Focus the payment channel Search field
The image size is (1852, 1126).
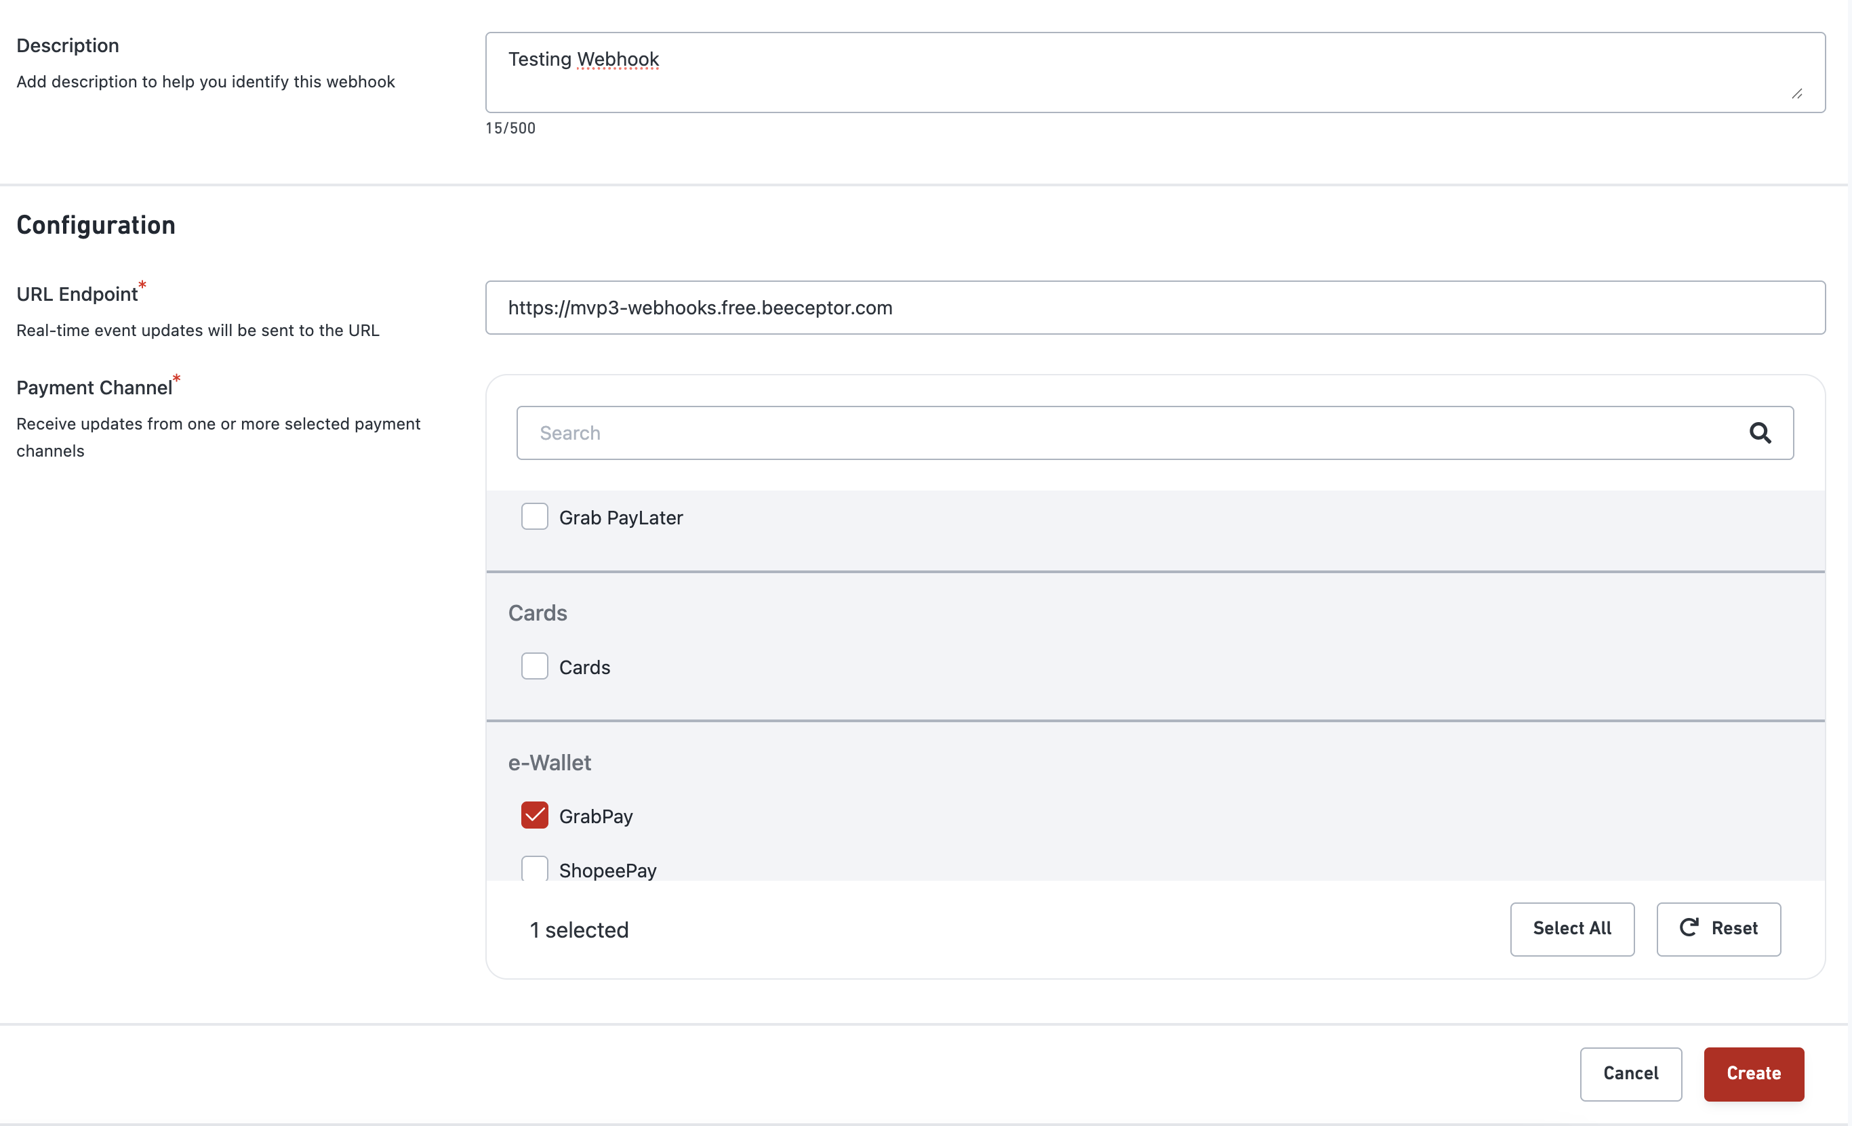1127,433
